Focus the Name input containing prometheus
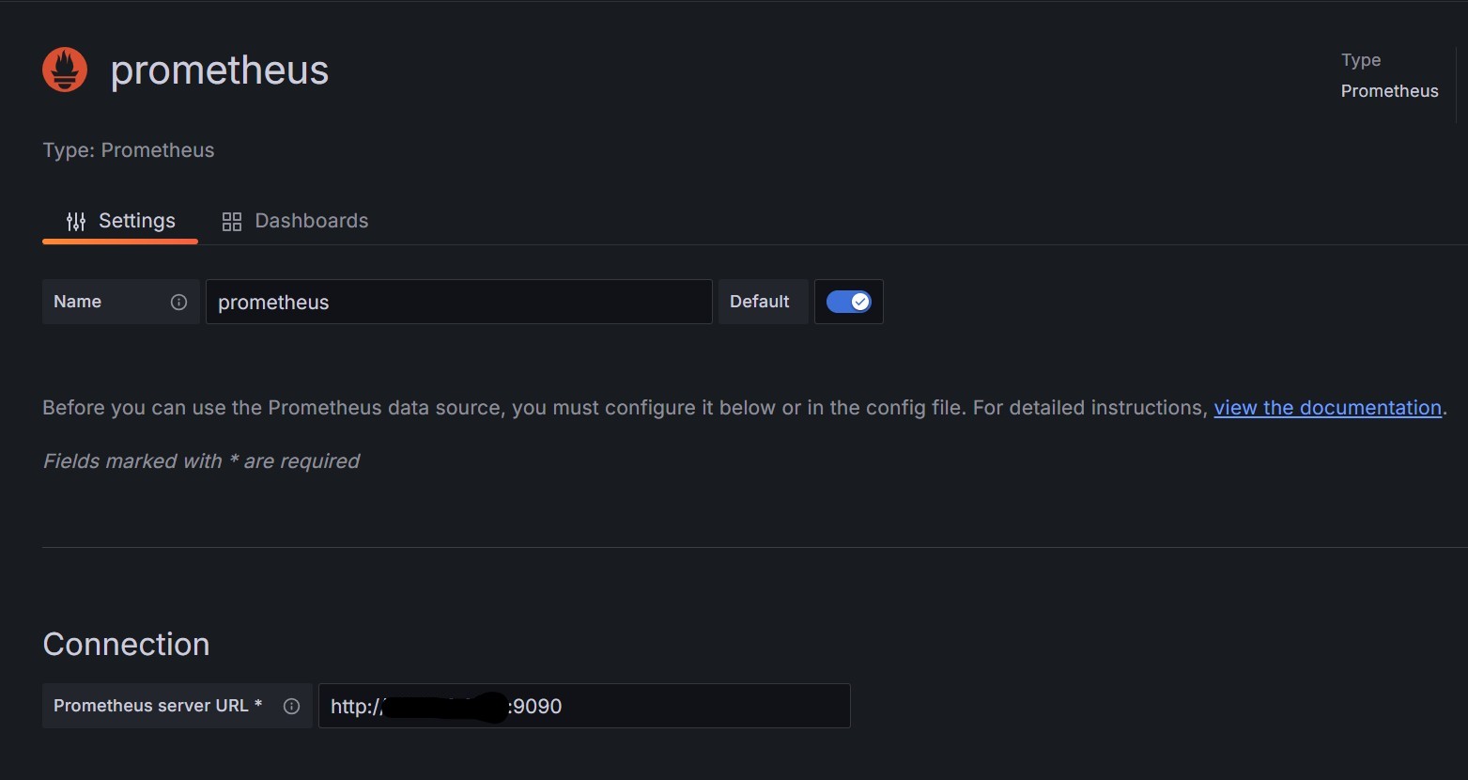 click(x=458, y=302)
